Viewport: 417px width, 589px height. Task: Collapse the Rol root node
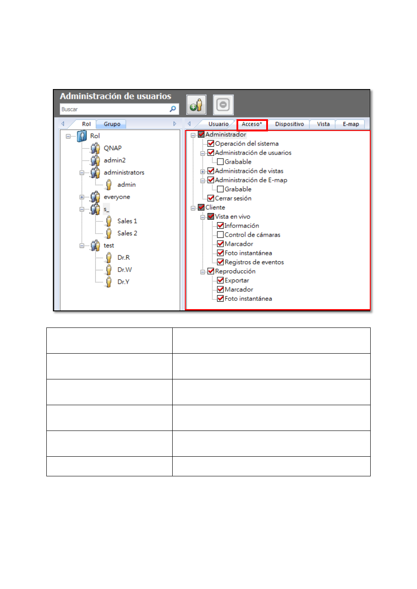pos(68,136)
